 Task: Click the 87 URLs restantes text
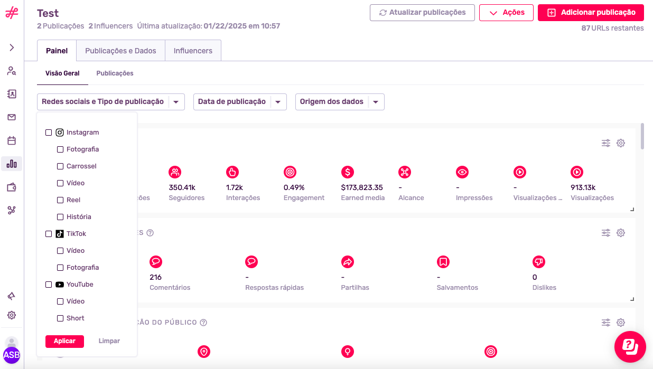point(612,28)
